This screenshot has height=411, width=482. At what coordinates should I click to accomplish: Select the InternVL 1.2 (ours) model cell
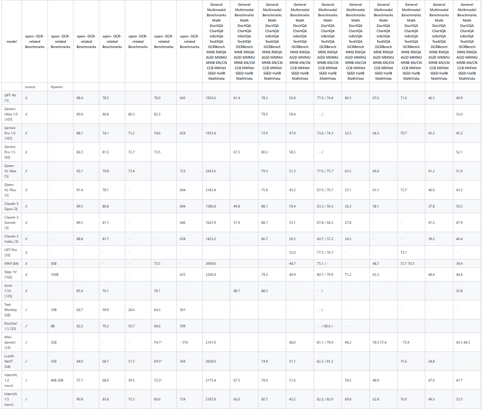pyautogui.click(x=11, y=380)
